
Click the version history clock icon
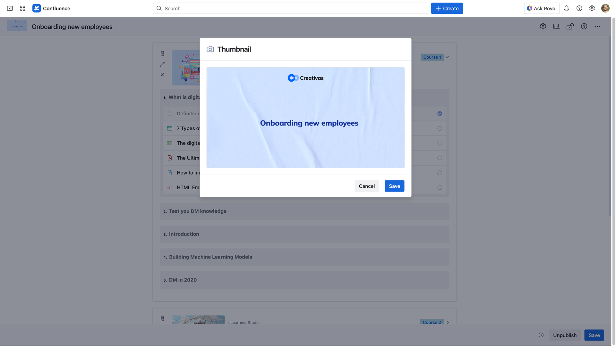point(541,335)
